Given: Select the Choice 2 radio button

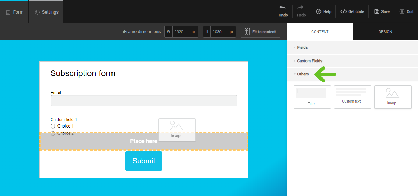Looking at the screenshot, I should click(x=53, y=133).
